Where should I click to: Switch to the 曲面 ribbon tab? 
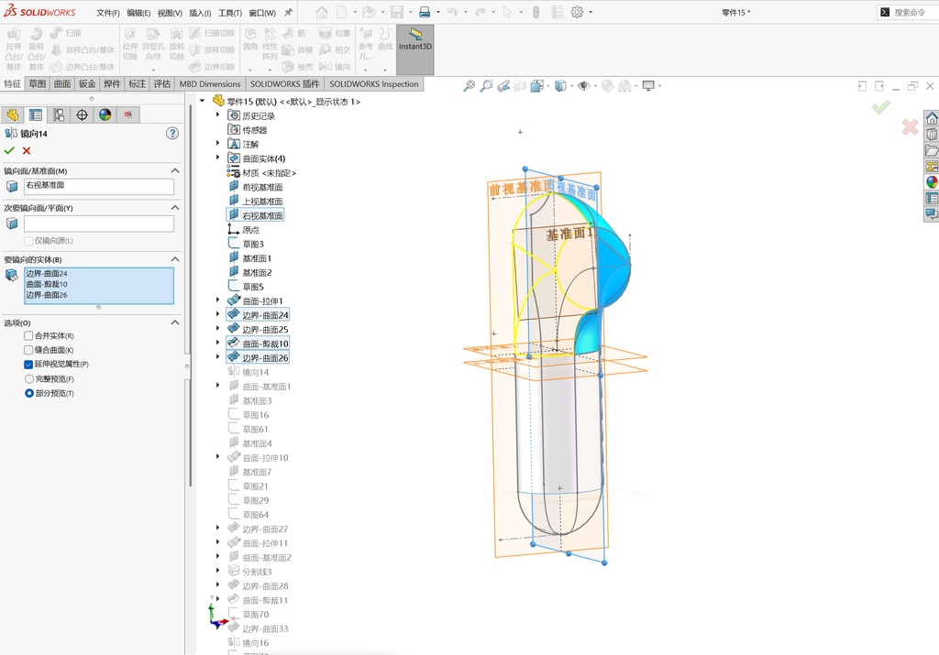click(x=62, y=83)
